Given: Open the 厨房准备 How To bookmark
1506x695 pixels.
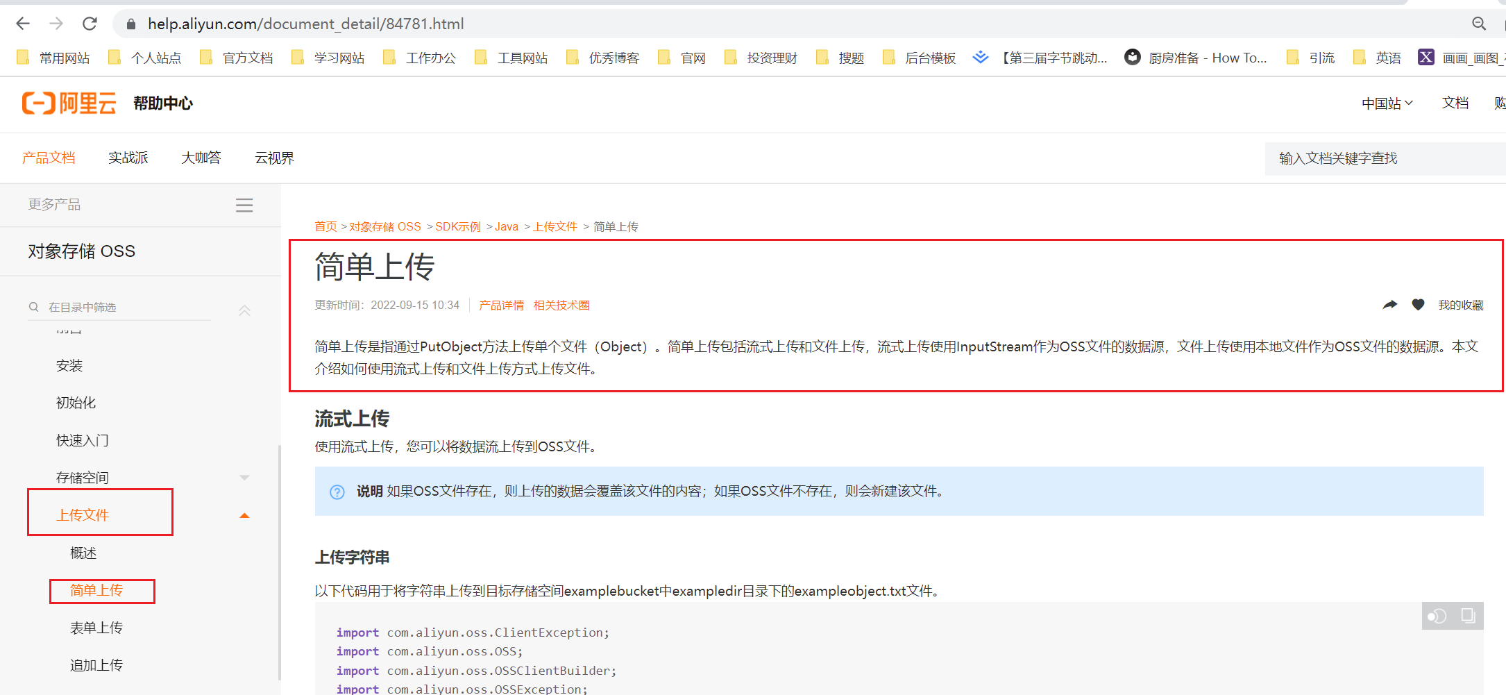Looking at the screenshot, I should (1196, 58).
